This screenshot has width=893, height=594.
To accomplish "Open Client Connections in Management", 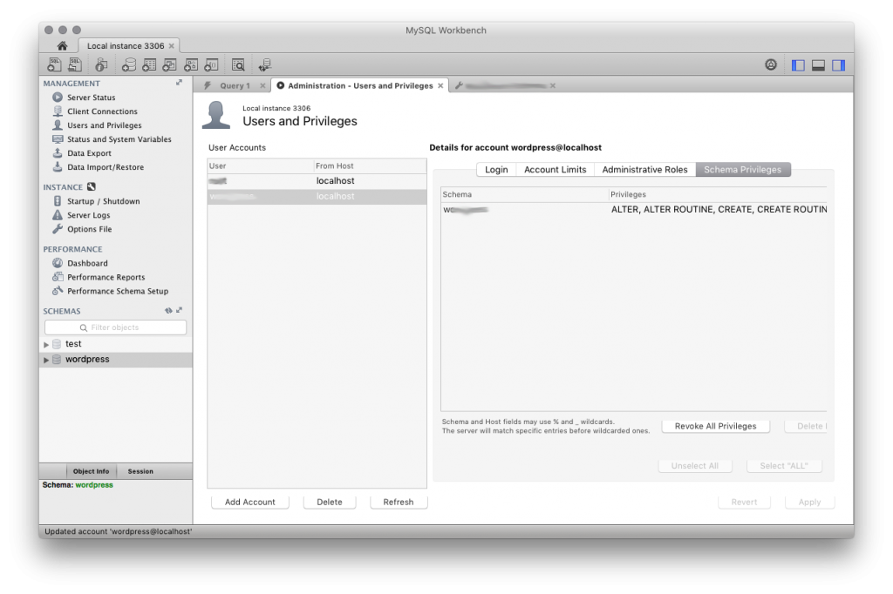I will (x=102, y=111).
